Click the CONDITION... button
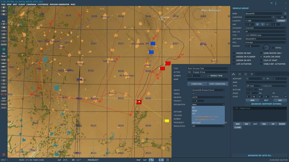Image resolution: width=289 pixels, height=162 pixels. (x=197, y=84)
